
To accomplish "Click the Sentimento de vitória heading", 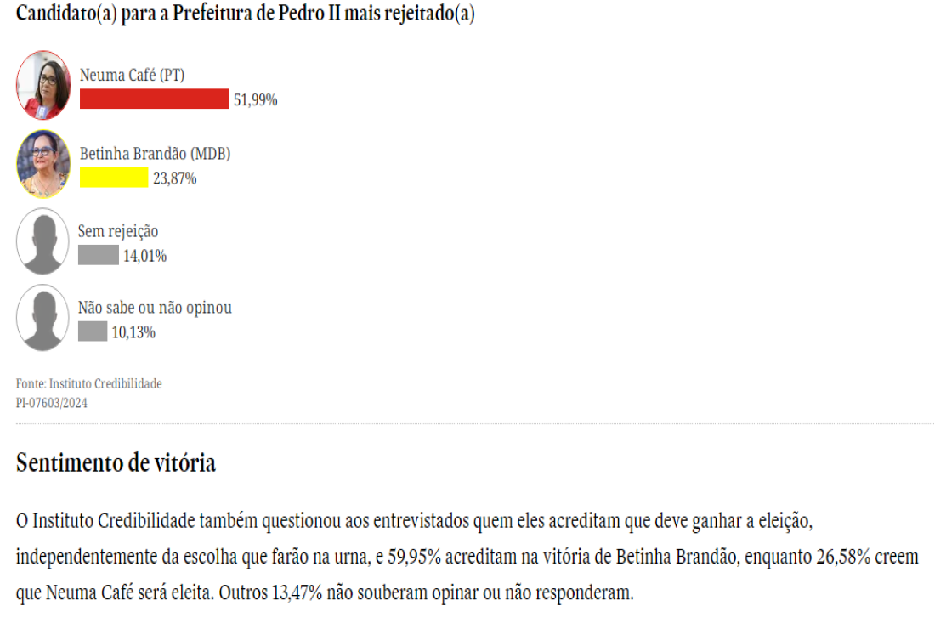I will click(x=116, y=462).
